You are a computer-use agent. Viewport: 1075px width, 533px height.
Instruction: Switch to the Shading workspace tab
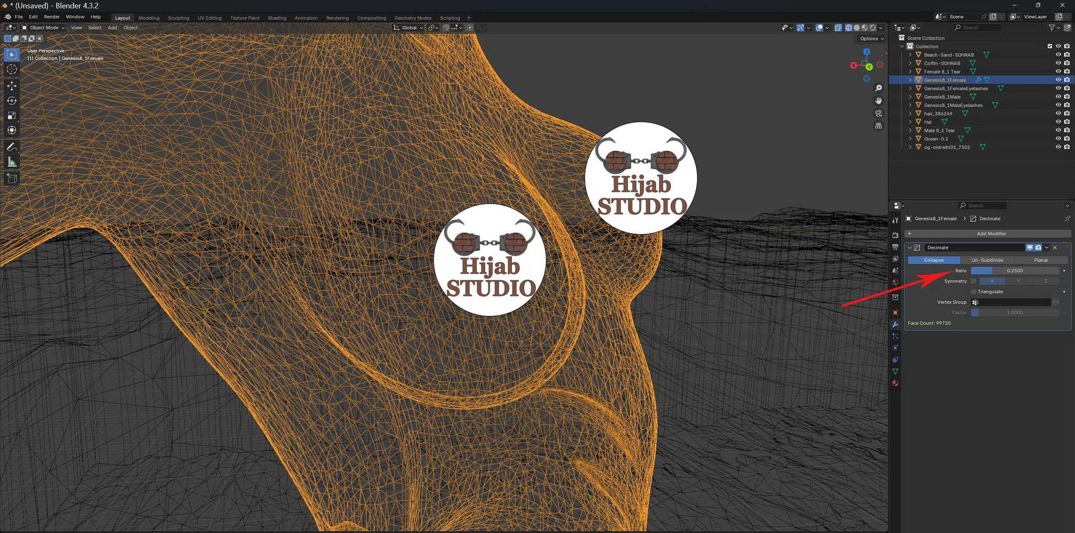click(277, 18)
